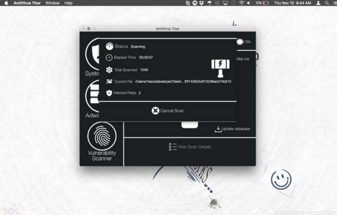Open the Help menu
337x215 pixels.
68,3
